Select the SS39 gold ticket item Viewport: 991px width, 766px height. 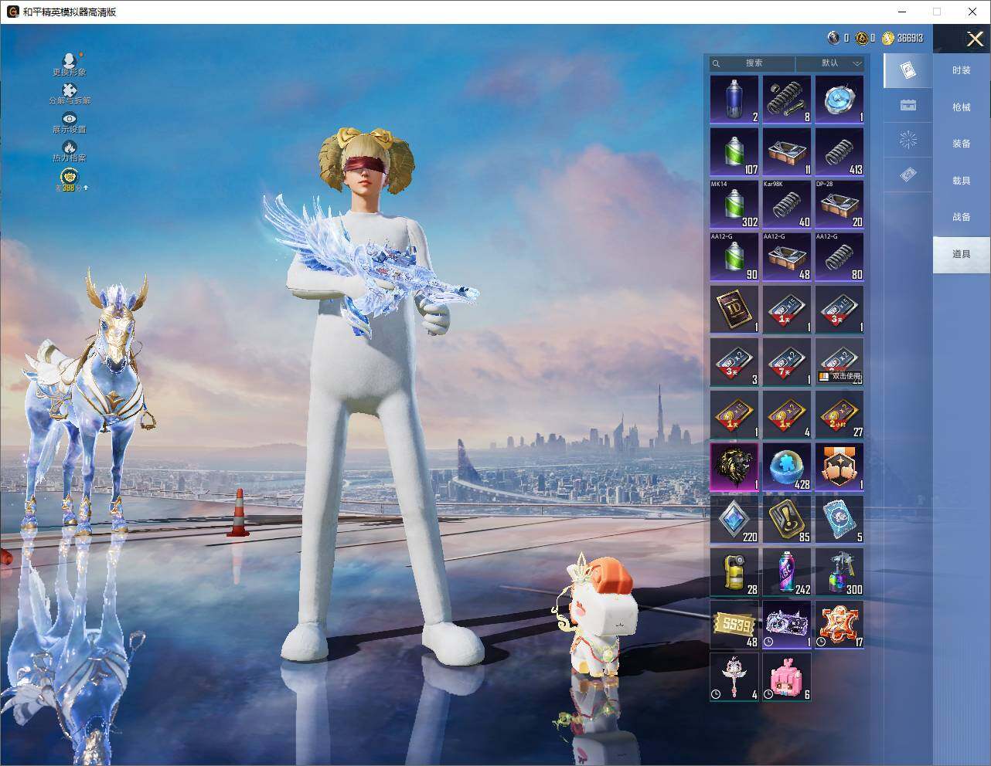[x=734, y=624]
